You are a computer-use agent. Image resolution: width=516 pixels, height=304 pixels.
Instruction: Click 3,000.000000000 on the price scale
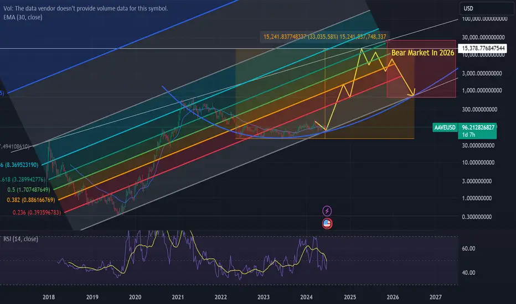pos(482,74)
